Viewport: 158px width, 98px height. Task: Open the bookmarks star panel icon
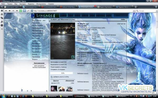point(2,11)
